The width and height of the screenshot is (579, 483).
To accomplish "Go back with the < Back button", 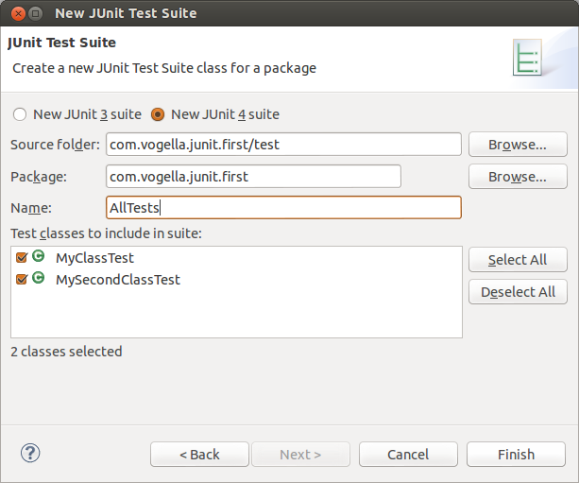I will tap(199, 455).
